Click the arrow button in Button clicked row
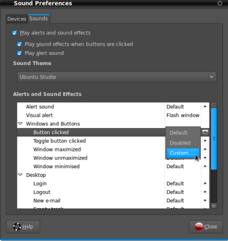The height and width of the screenshot is (241, 228). (x=205, y=132)
